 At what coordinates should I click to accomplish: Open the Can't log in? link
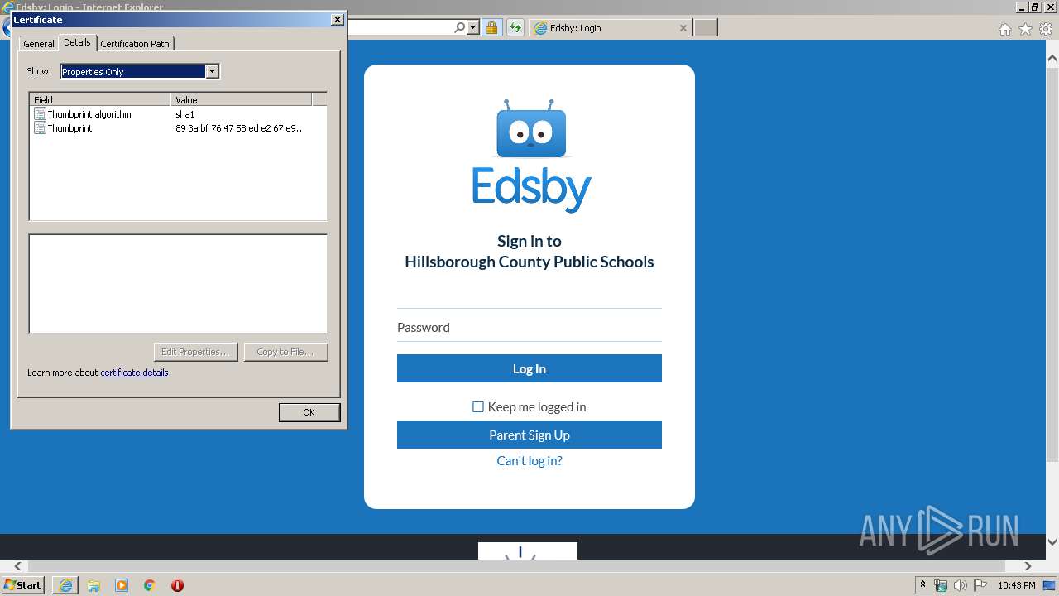click(529, 460)
